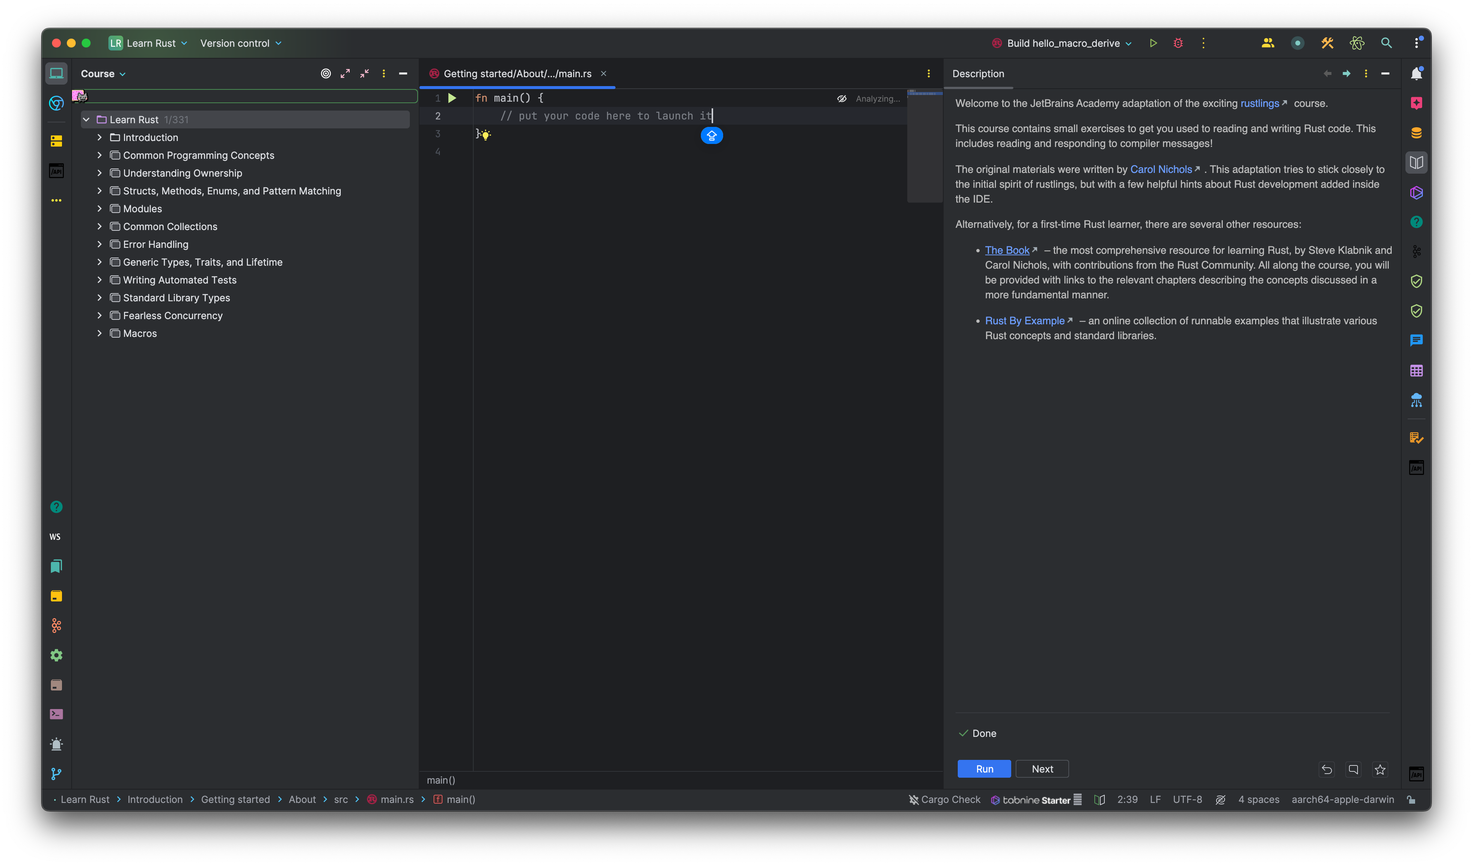Click the Debug bug icon in toolbar
This screenshot has width=1473, height=866.
(x=1178, y=43)
